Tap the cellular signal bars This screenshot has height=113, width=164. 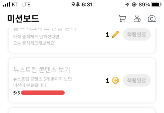pyautogui.click(x=6, y=5)
